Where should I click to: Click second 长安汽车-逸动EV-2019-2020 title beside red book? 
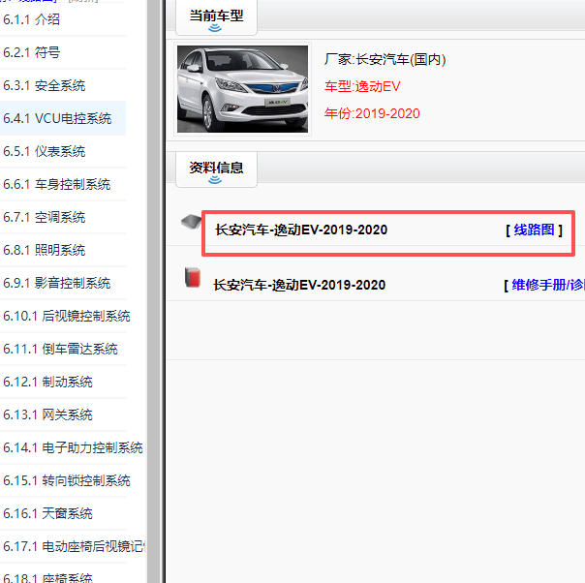click(x=299, y=285)
